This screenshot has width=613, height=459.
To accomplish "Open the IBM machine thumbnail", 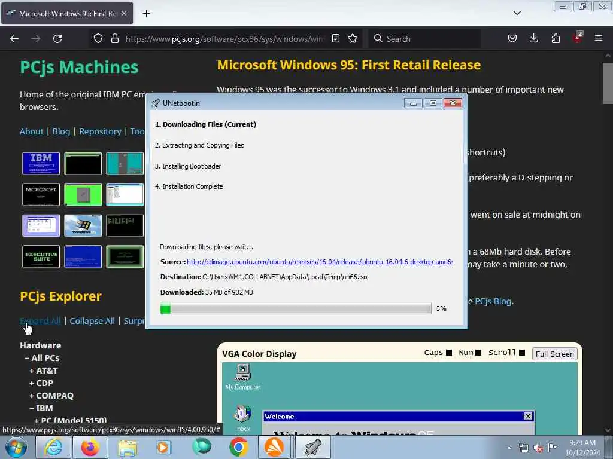I will tap(41, 163).
